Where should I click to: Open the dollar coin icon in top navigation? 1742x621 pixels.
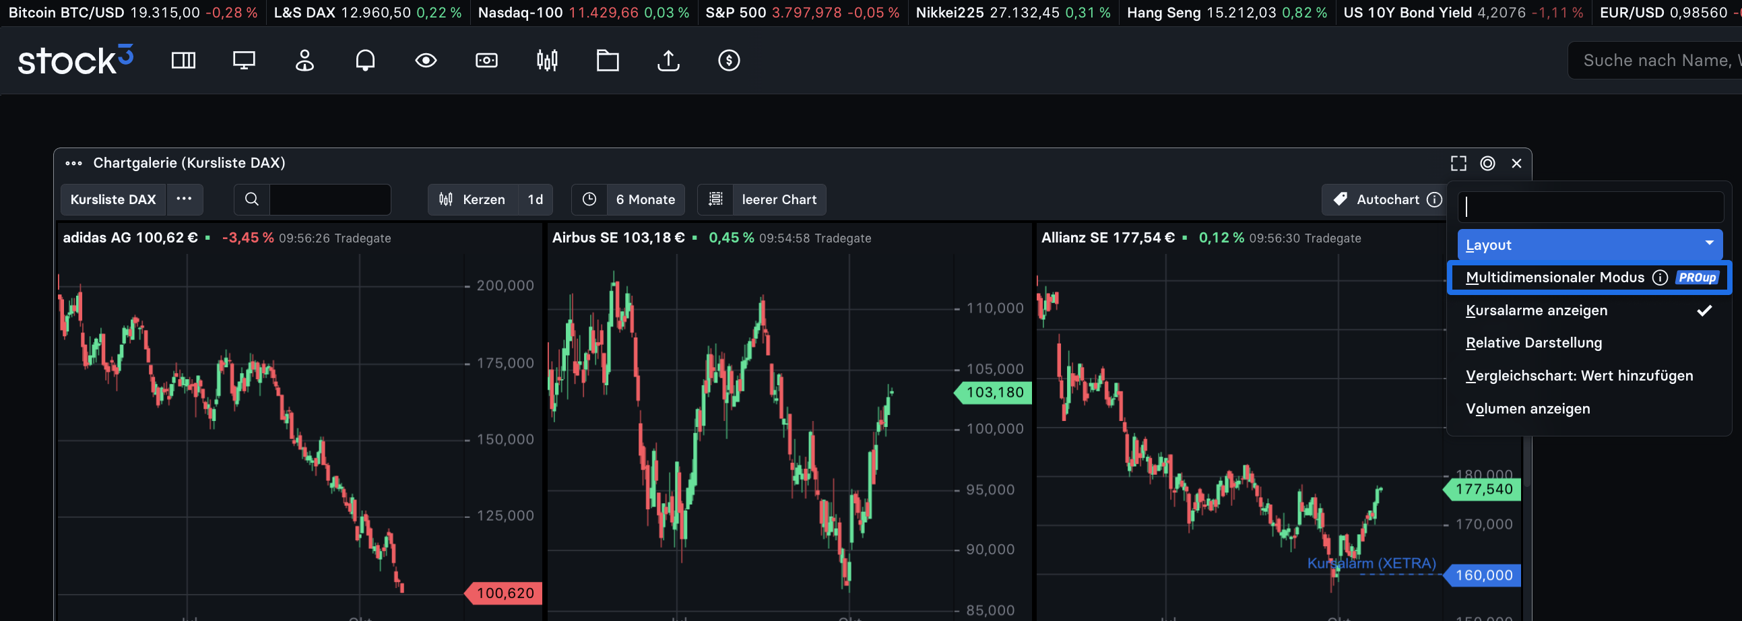729,61
